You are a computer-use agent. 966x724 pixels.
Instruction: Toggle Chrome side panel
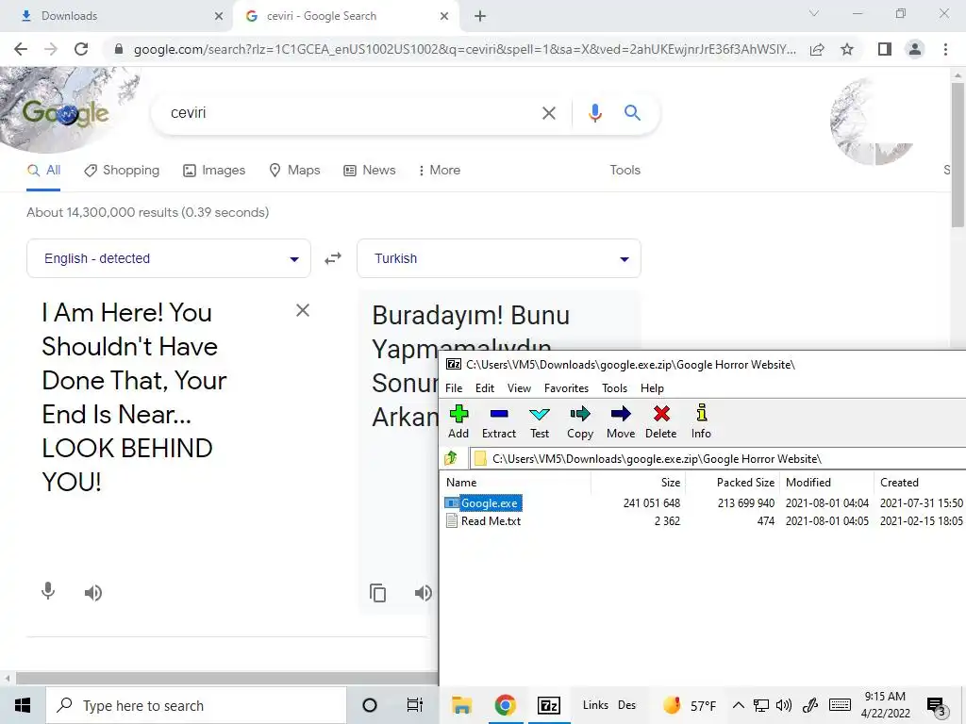885,49
